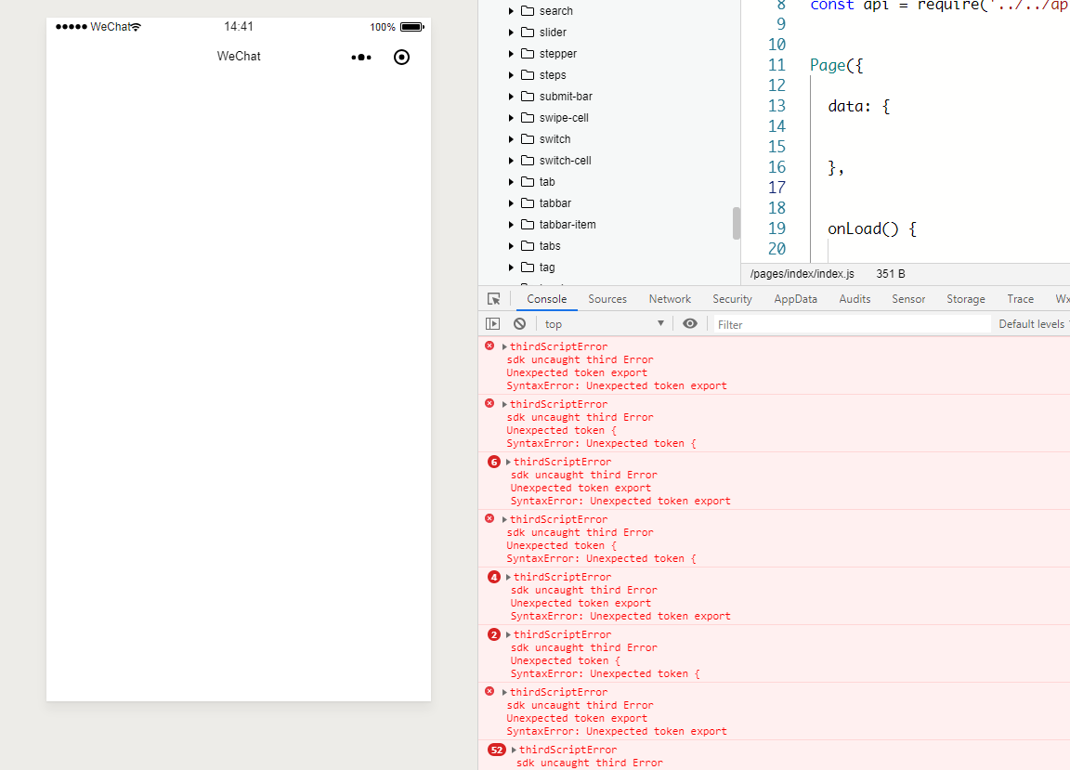Expand the submit-bar folder arrow
The height and width of the screenshot is (770, 1070).
click(511, 97)
